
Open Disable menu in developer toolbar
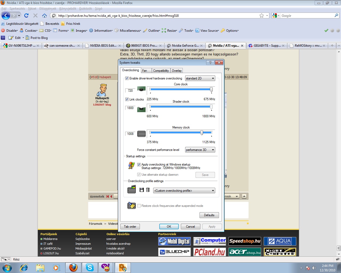tap(10, 30)
